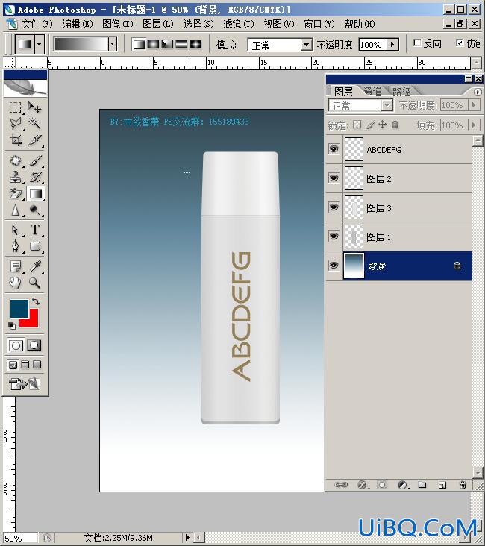Select the Polygonal Lasso tool

[16, 123]
